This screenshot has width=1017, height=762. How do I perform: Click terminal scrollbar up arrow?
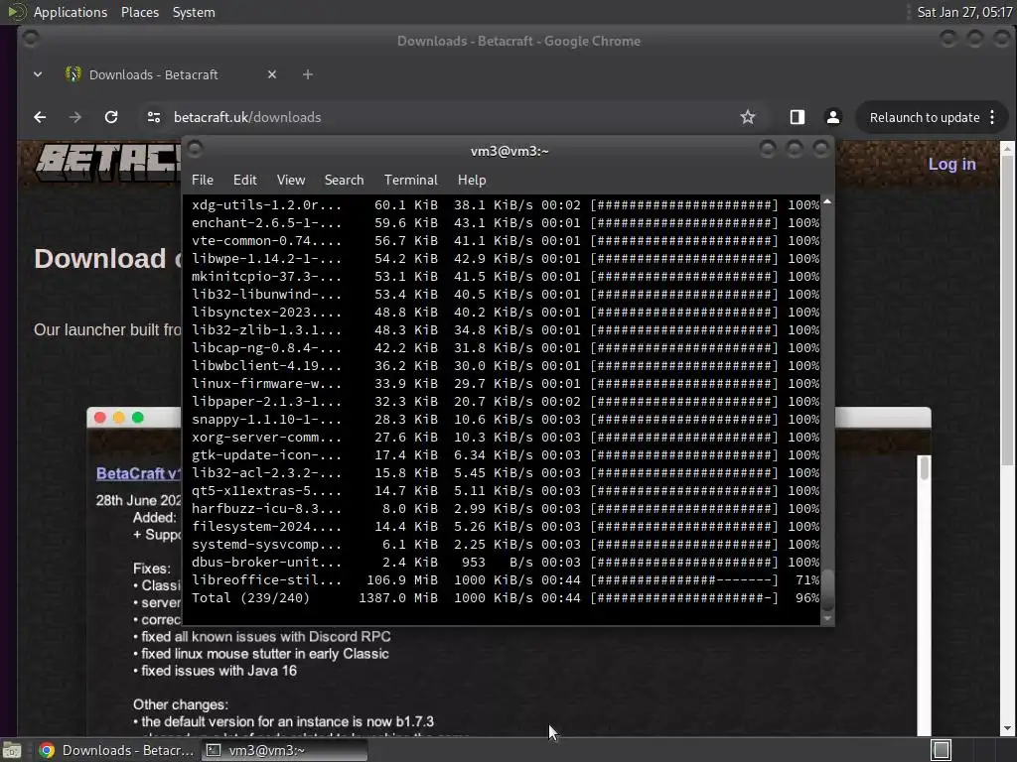(827, 202)
